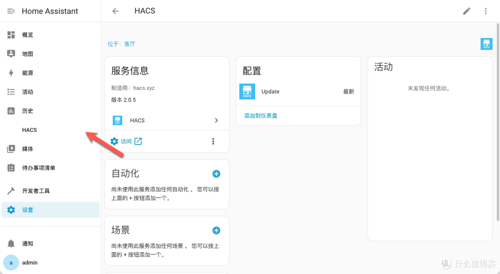Click the 访问 link

pyautogui.click(x=126, y=141)
